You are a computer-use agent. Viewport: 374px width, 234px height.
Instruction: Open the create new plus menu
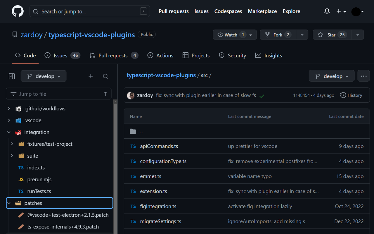341,11
